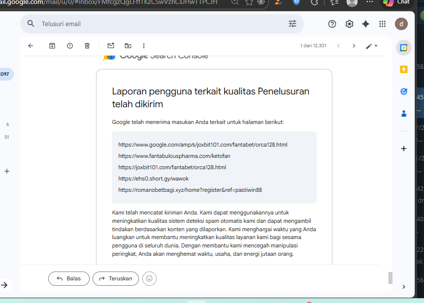Click the magnifier search icon
Screen dimensions: 424x303
[x=31, y=24]
